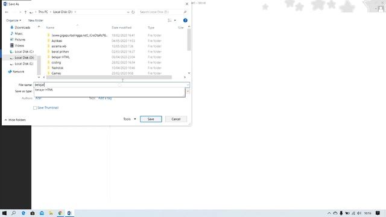Select the 'coding' folder
The width and height of the screenshot is (386, 217).
coord(56,63)
